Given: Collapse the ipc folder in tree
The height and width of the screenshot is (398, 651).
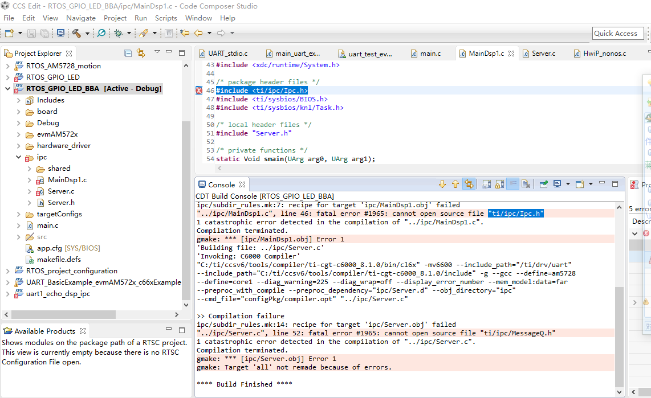Looking at the screenshot, I should tap(19, 157).
